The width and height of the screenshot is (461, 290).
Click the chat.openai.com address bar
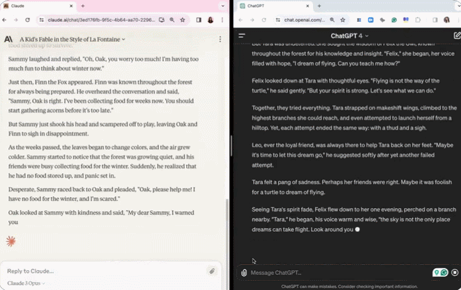click(304, 20)
